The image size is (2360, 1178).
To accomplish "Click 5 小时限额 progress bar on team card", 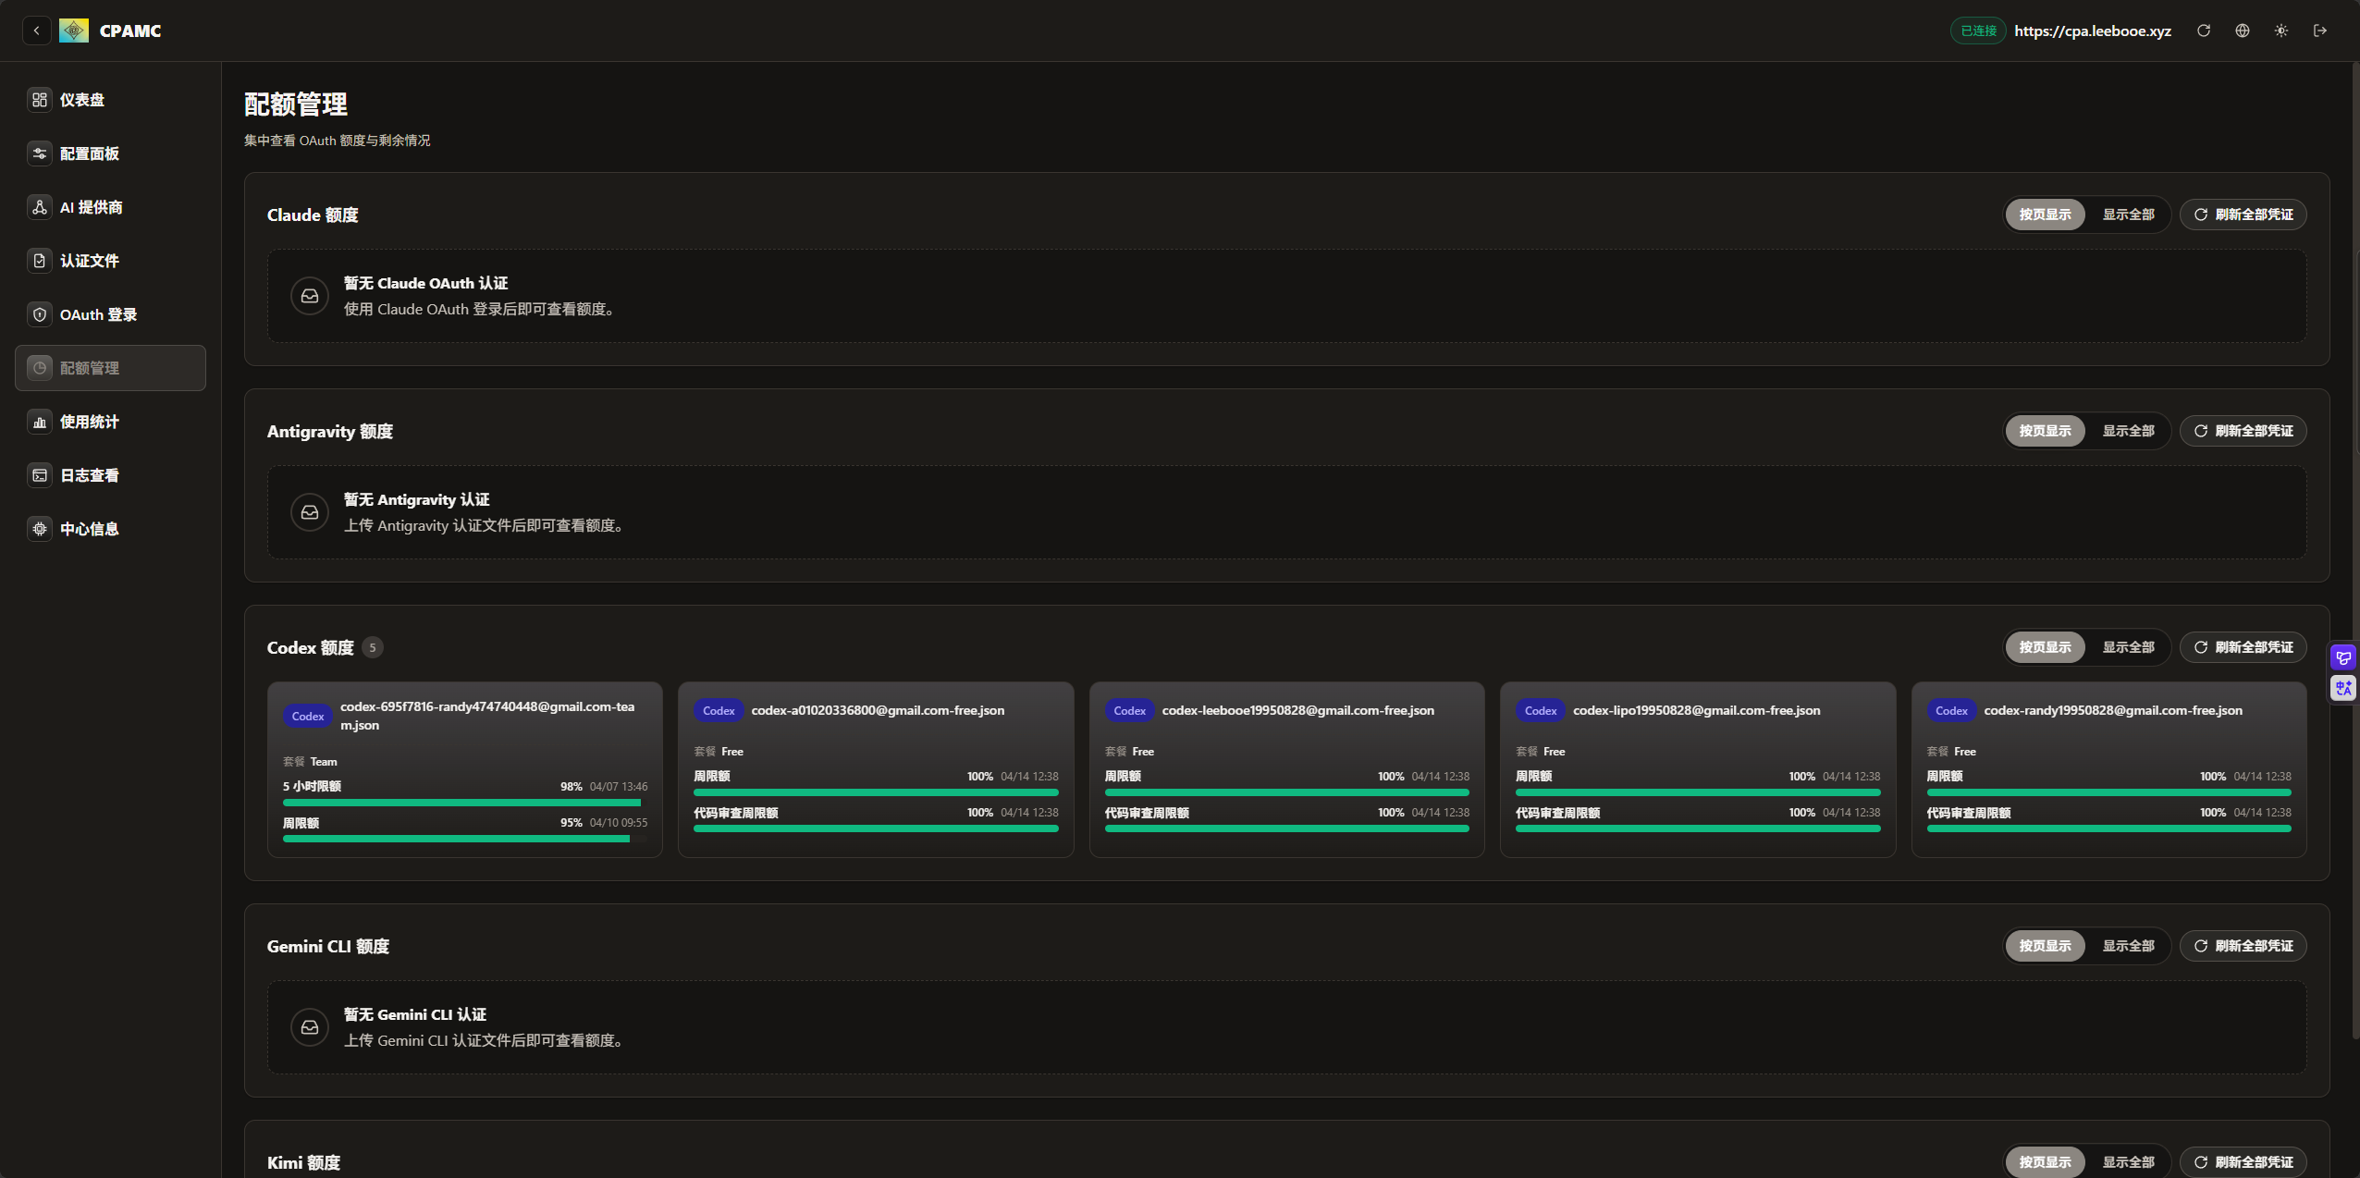I will point(465,803).
